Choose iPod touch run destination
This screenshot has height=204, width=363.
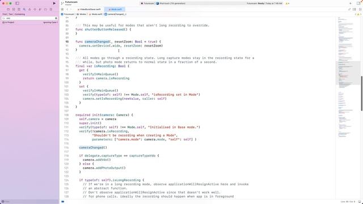171,3
